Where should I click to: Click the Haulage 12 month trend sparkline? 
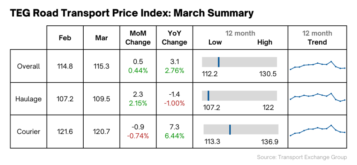pos(318,97)
